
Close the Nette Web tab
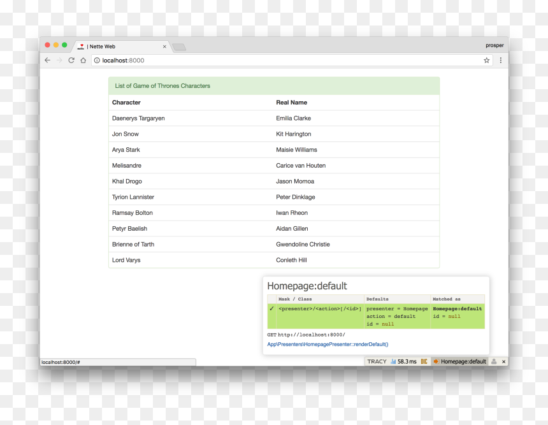164,47
